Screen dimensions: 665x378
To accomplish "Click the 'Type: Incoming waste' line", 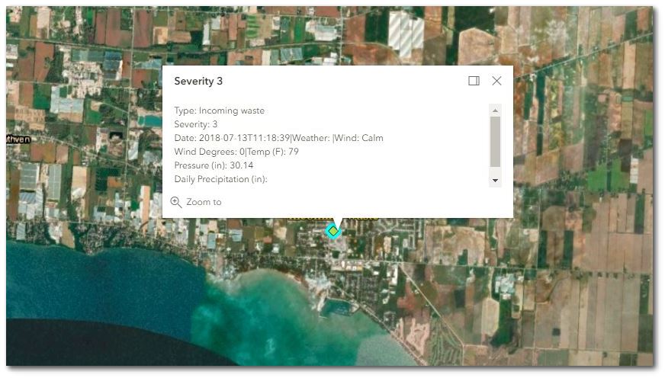I will (220, 111).
